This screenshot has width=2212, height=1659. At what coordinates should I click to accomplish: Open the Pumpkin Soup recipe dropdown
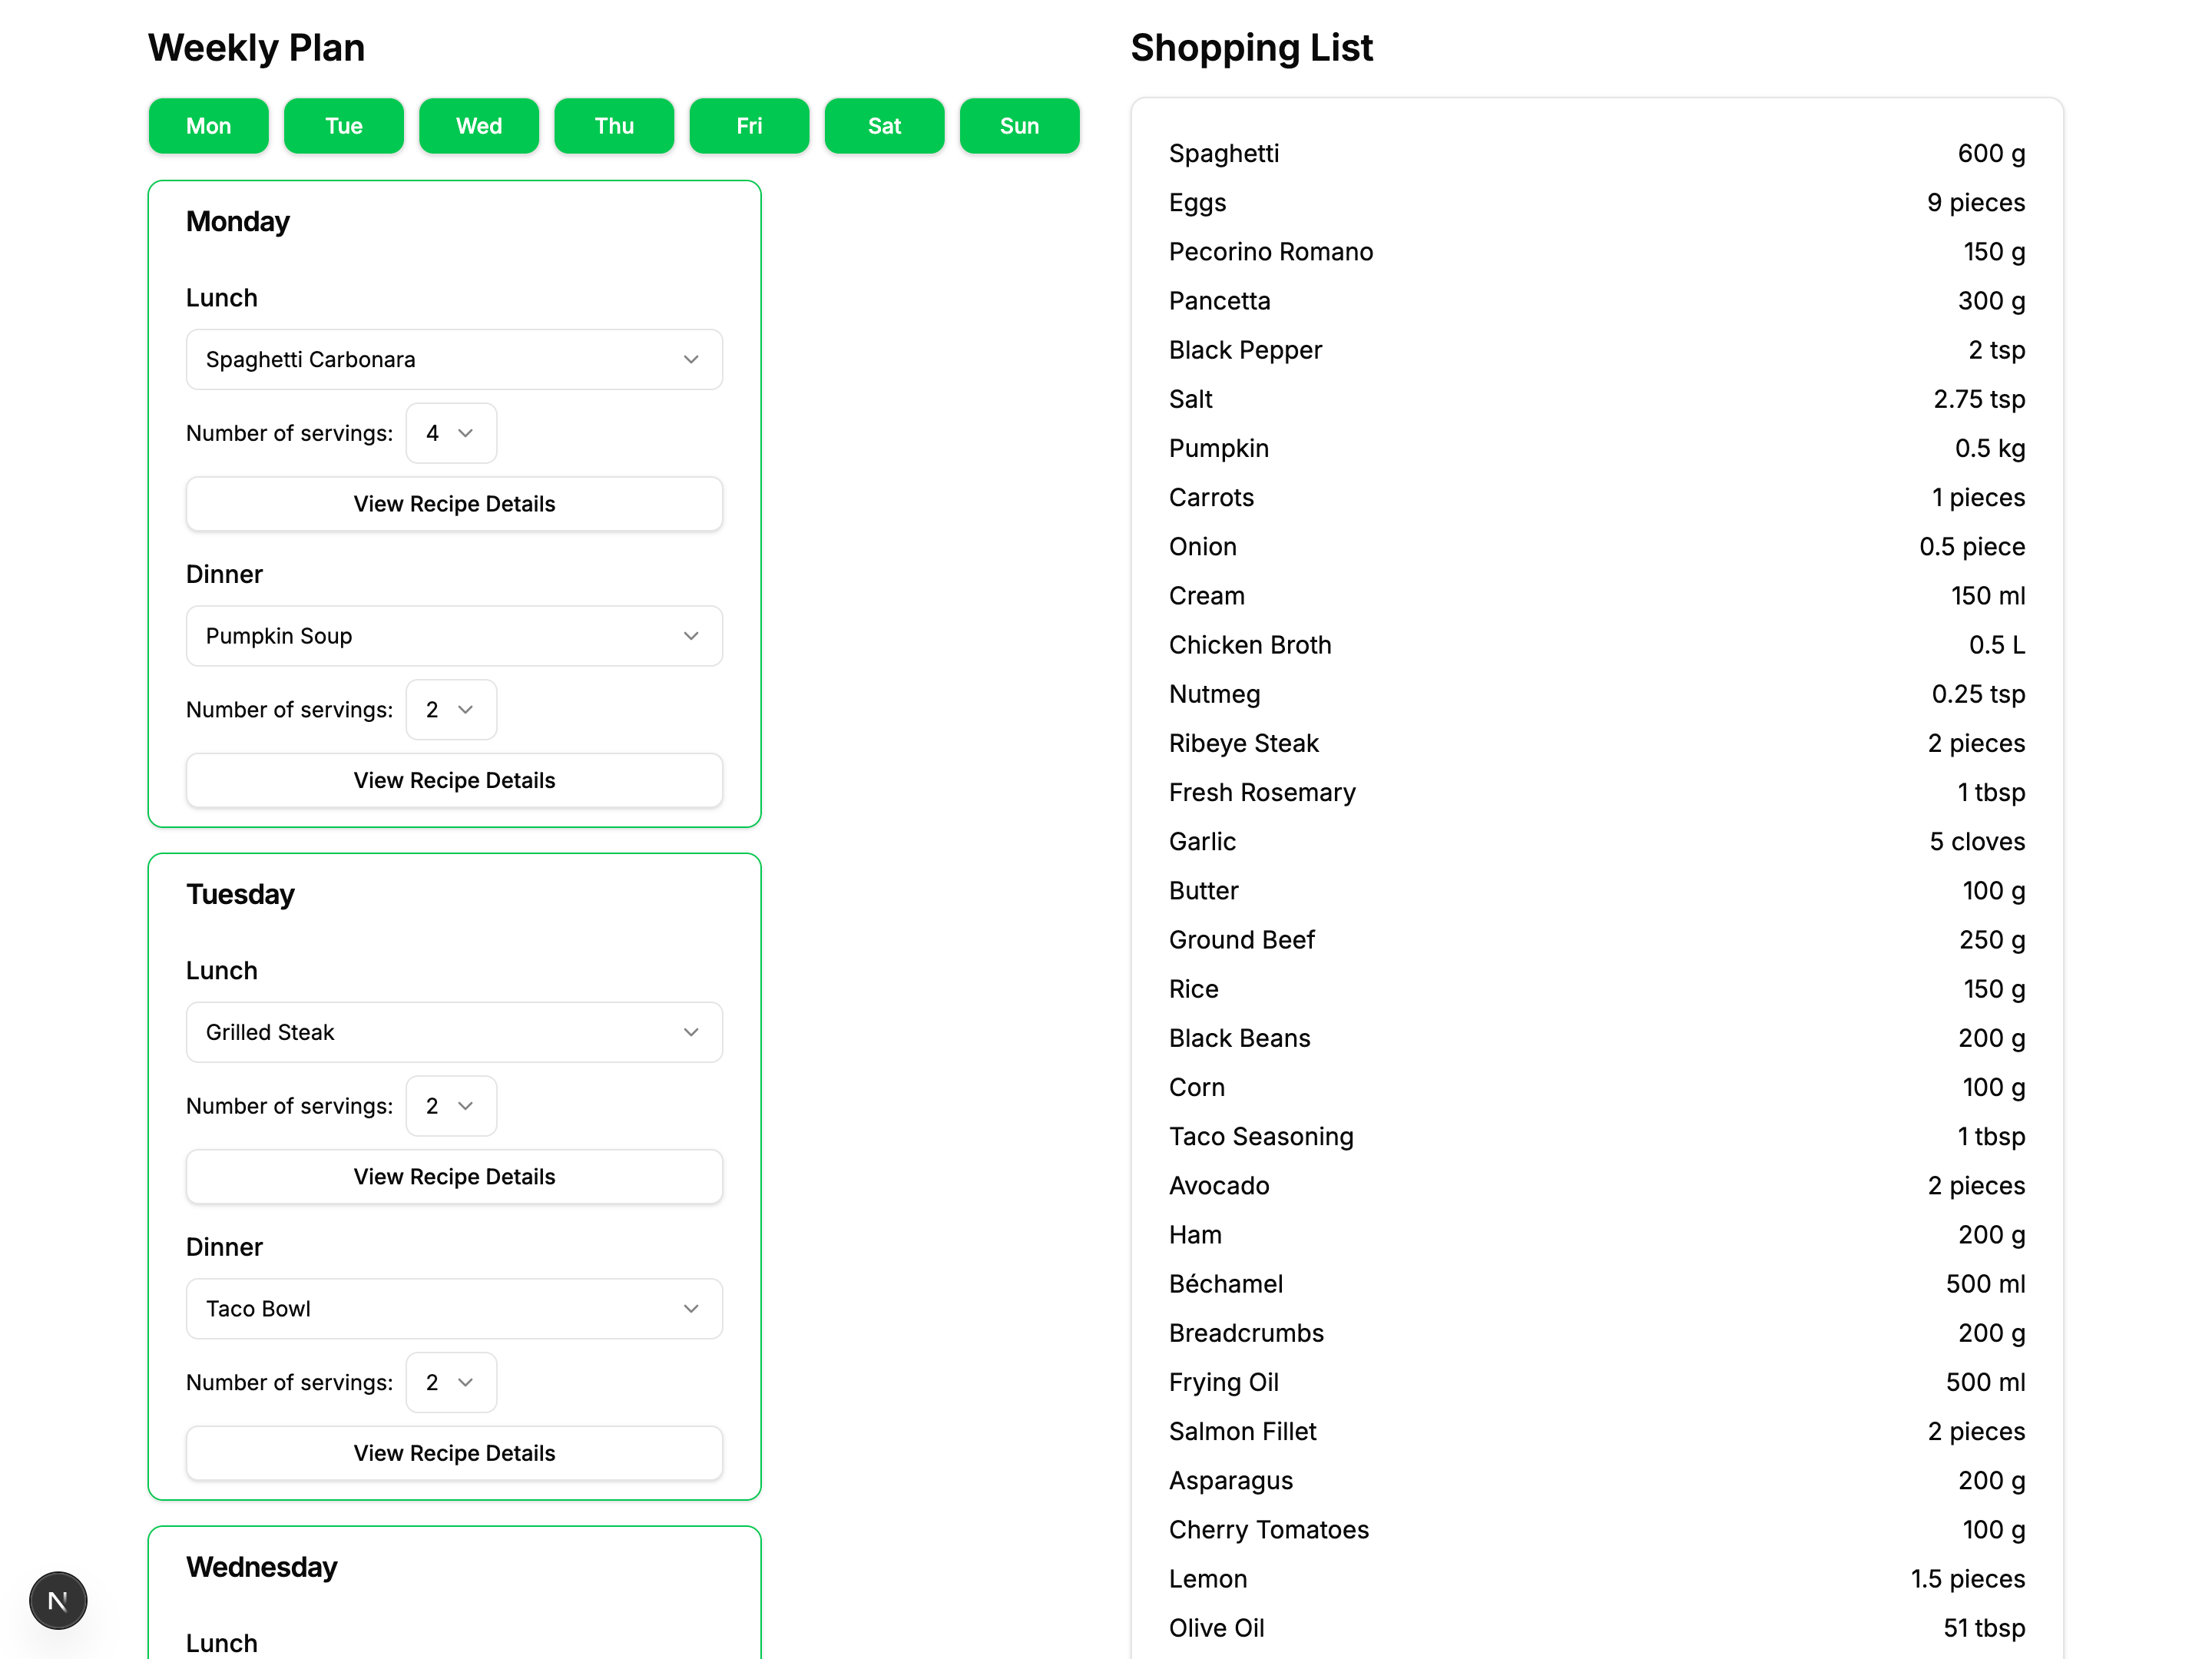tap(454, 636)
